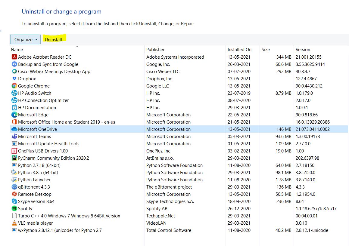This screenshot has height=246, width=349.
Task: Click the qBittorrent icon
Action: click(14, 187)
